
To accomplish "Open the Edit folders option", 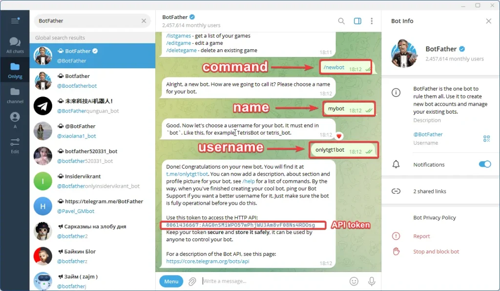I will tap(15, 145).
